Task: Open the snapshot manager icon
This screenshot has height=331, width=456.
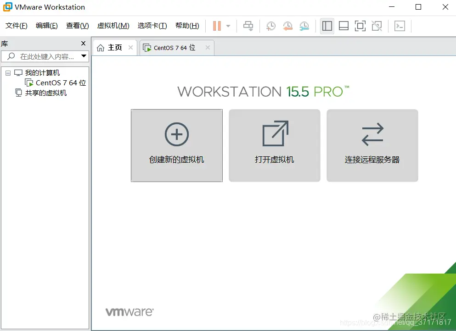Action: coord(304,26)
